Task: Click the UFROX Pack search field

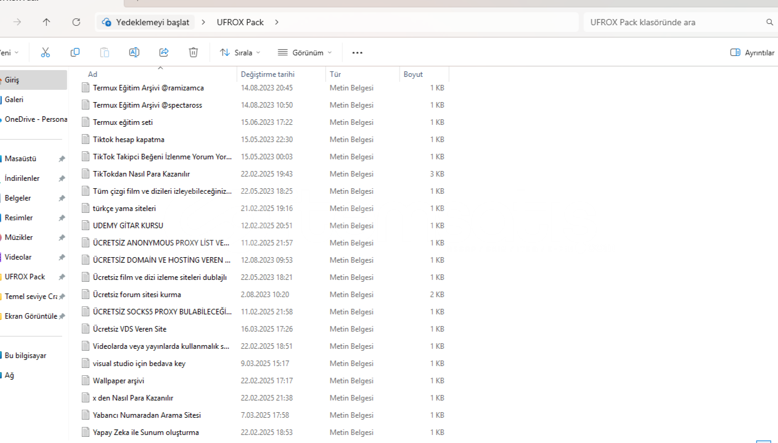Action: click(672, 22)
